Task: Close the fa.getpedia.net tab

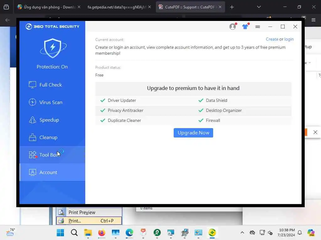Action: 150,7
